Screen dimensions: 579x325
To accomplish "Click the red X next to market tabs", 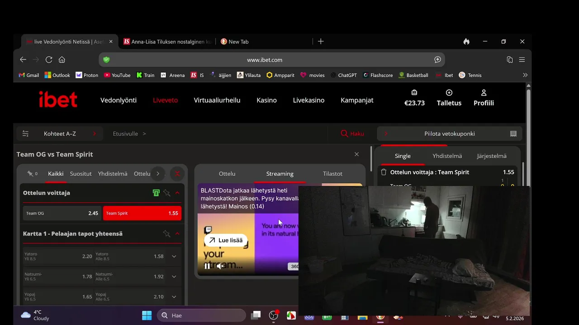I will 177,173.
